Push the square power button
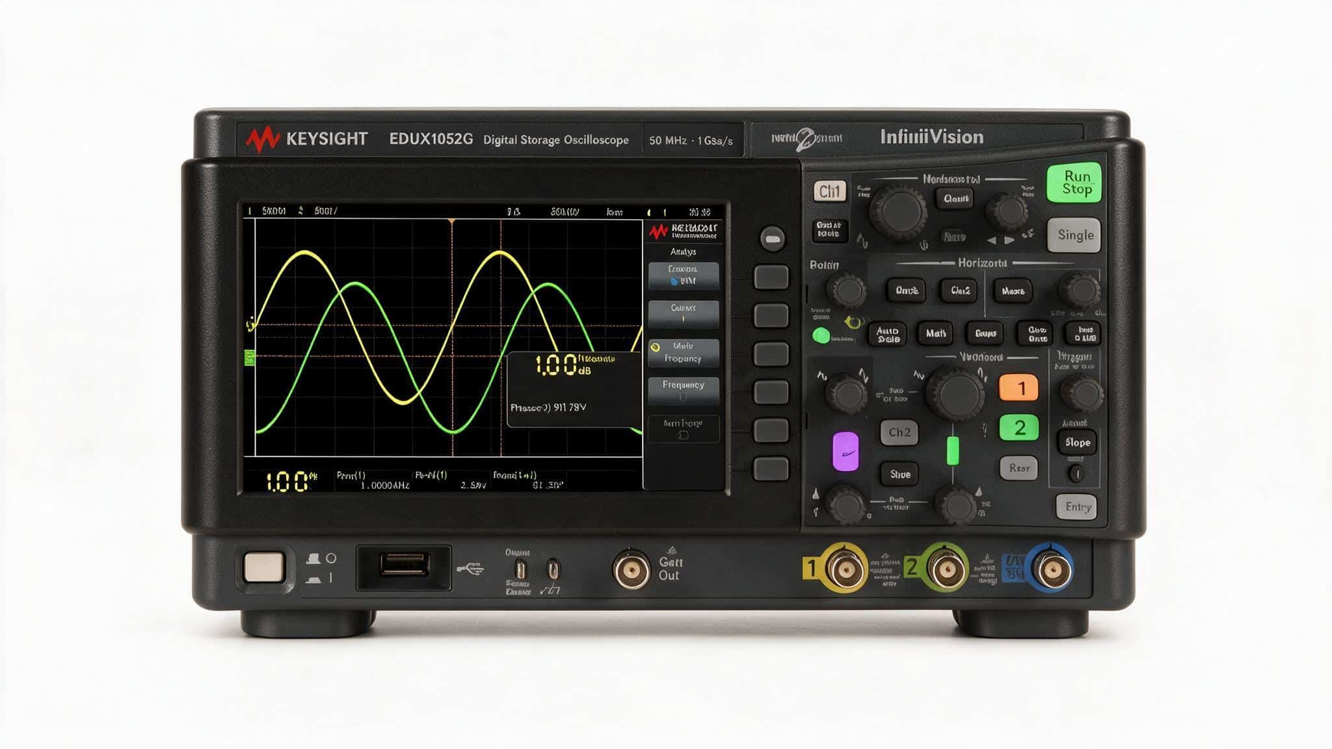This screenshot has width=1332, height=749. point(264,567)
